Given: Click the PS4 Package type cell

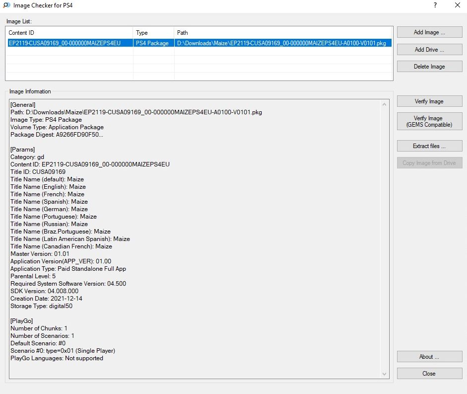Looking at the screenshot, I should (152, 43).
